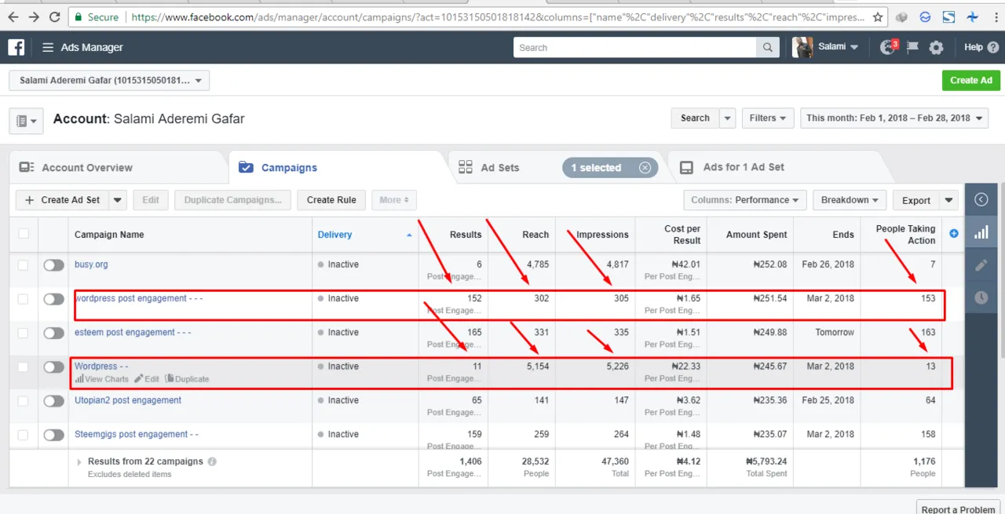The height and width of the screenshot is (514, 1005).
Task: Check the select-all campaigns header checkbox
Action: click(x=24, y=234)
